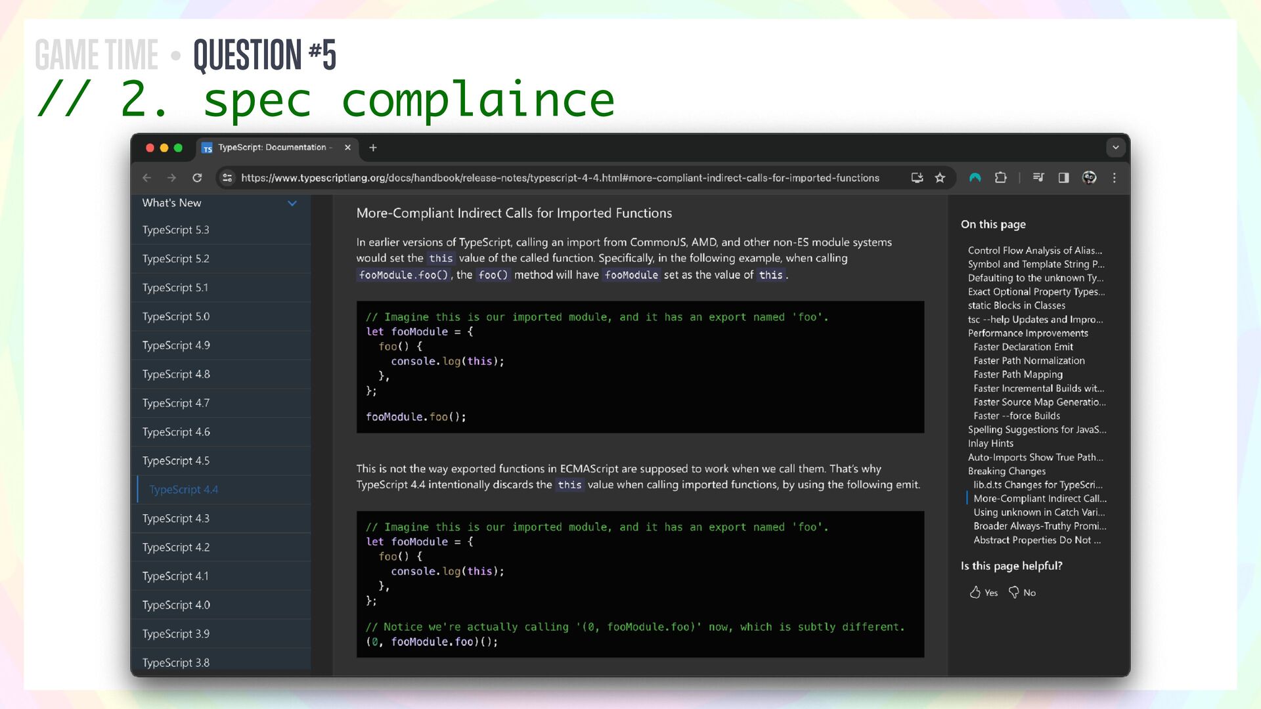The image size is (1261, 709).
Task: Click the thumbs-down No feedback button
Action: [1022, 593]
